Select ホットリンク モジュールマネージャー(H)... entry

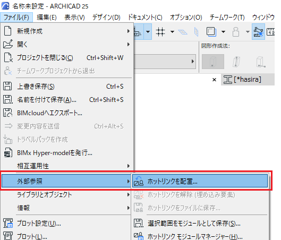[200, 236]
